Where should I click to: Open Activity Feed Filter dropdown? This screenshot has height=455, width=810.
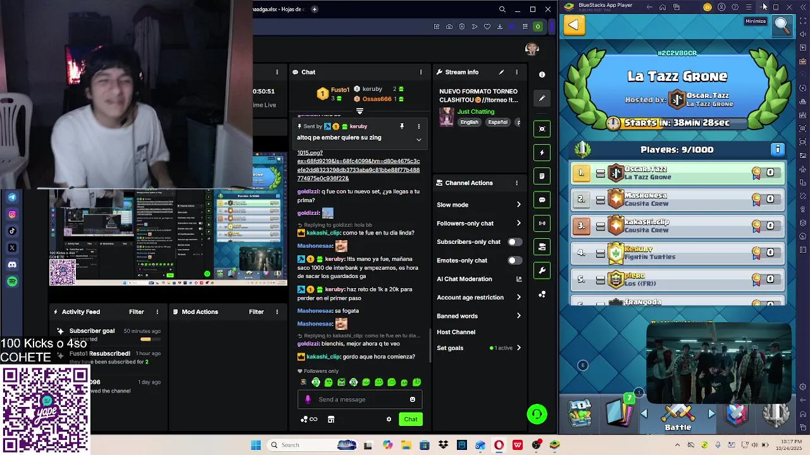click(137, 312)
